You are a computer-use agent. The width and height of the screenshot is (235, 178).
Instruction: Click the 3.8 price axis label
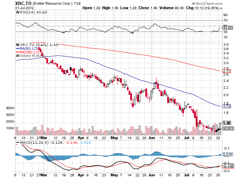tap(226, 45)
